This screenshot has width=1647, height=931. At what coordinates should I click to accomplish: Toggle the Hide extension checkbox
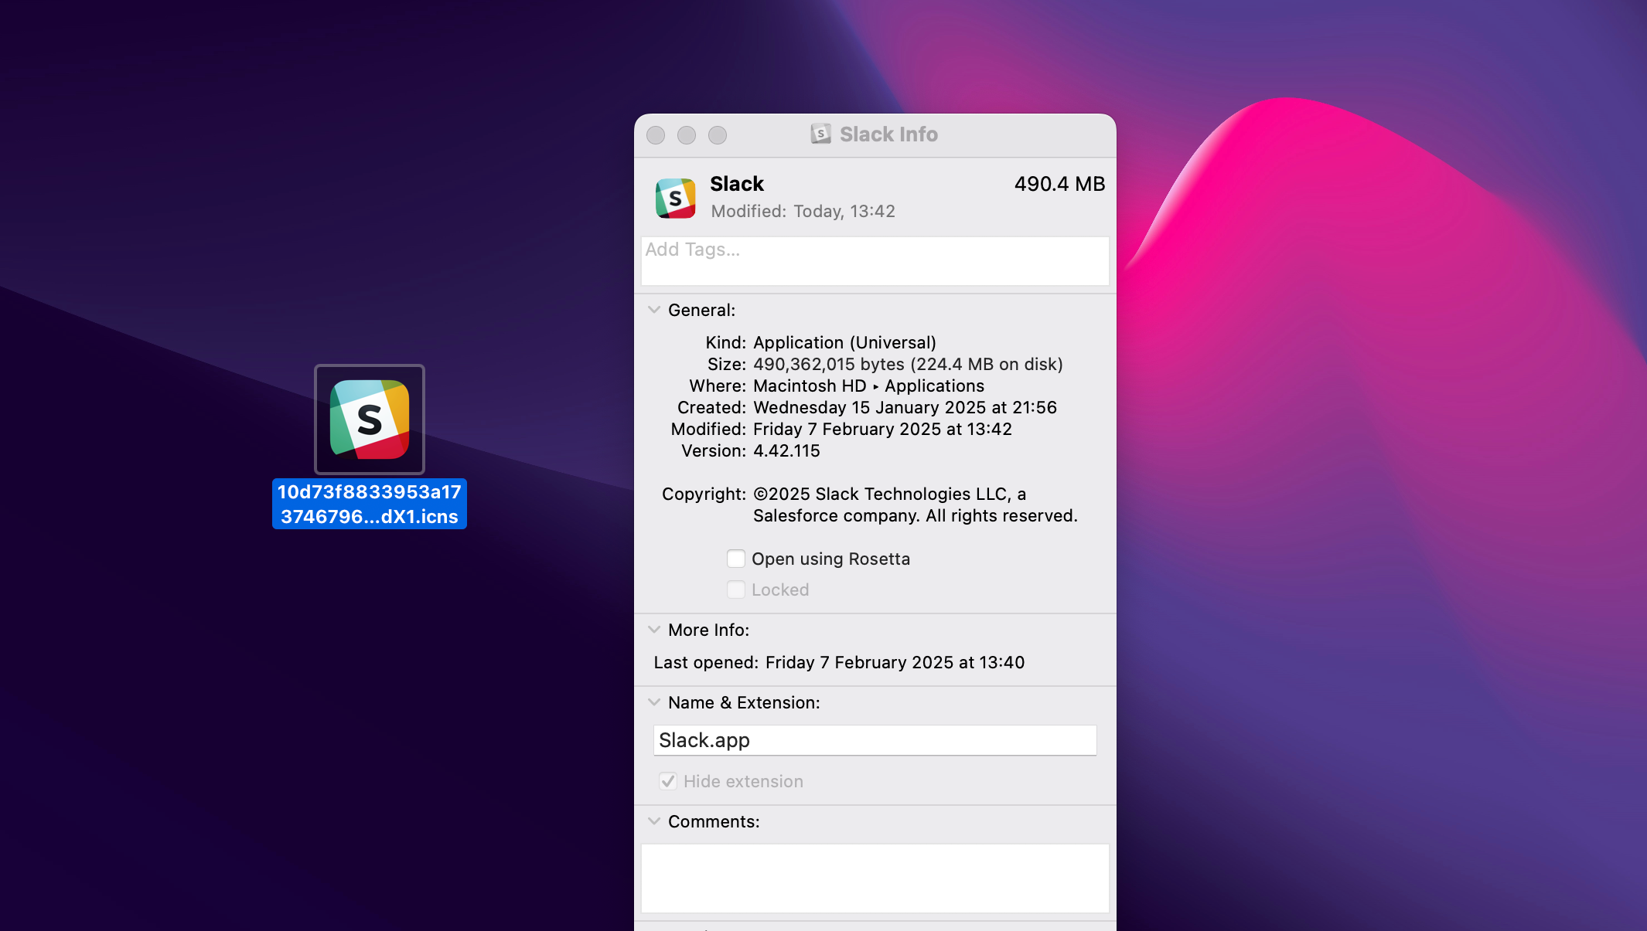coord(668,781)
